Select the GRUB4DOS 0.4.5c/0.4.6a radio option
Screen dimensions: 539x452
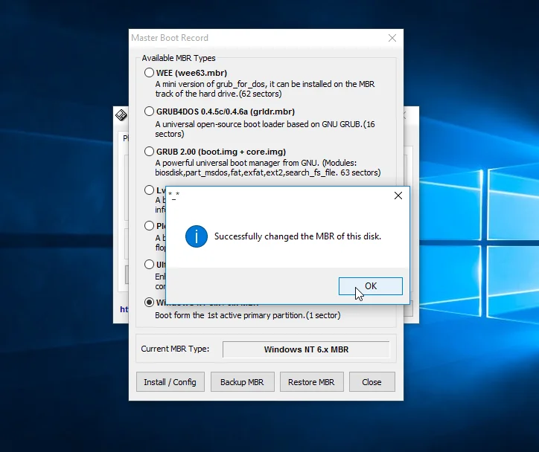point(149,112)
